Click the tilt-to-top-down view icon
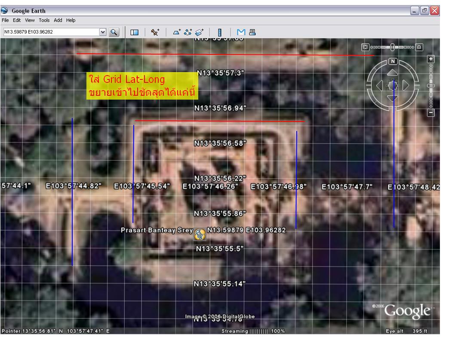This screenshot has width=458, height=337. (365, 47)
